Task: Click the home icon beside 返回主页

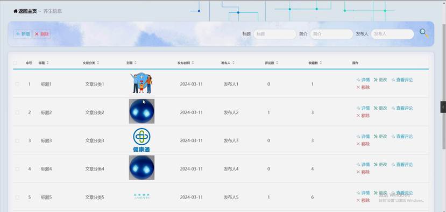Action: click(x=16, y=11)
